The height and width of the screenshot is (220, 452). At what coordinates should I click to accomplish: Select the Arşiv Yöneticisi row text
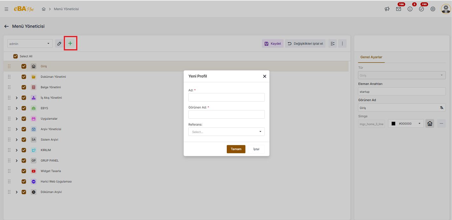coord(51,129)
